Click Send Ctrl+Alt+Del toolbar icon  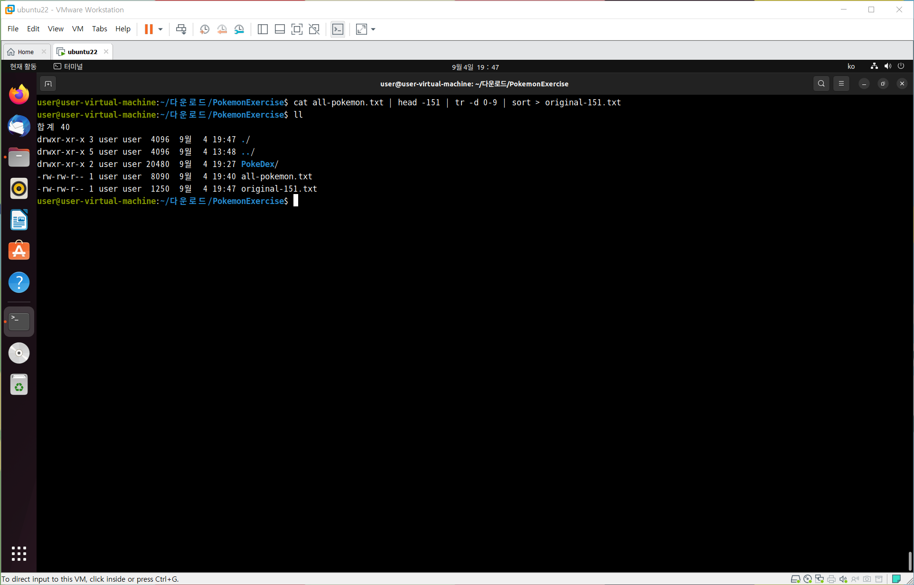click(181, 29)
